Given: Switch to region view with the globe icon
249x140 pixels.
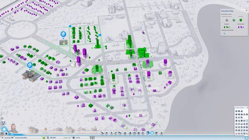Looking at the screenshot, I should [x=3, y=123].
